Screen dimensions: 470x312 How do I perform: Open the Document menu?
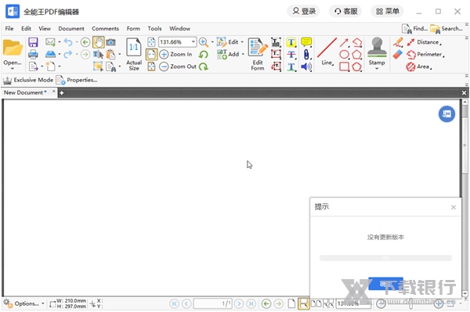click(x=71, y=28)
